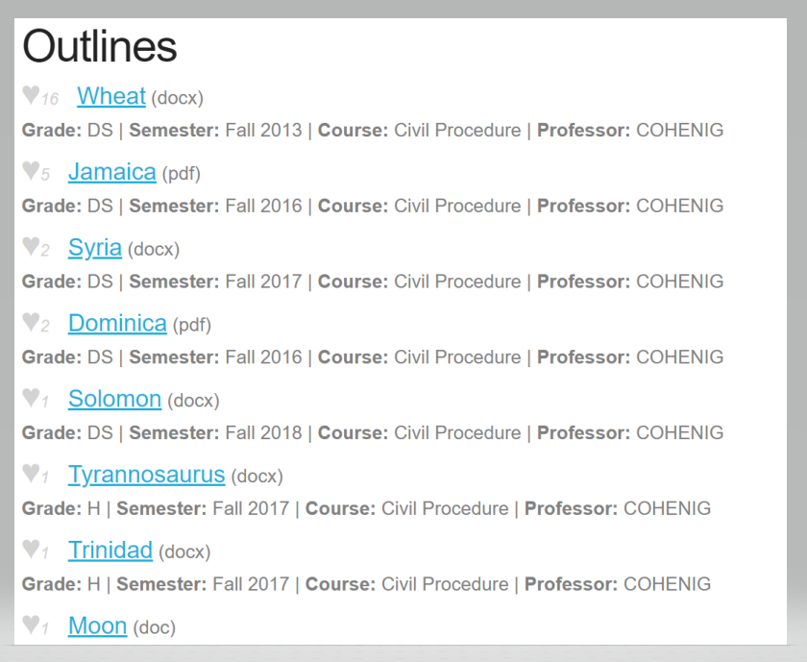This screenshot has width=807, height=662.
Task: Favorite the Trinidad outline with its heart
Action: pyautogui.click(x=31, y=549)
